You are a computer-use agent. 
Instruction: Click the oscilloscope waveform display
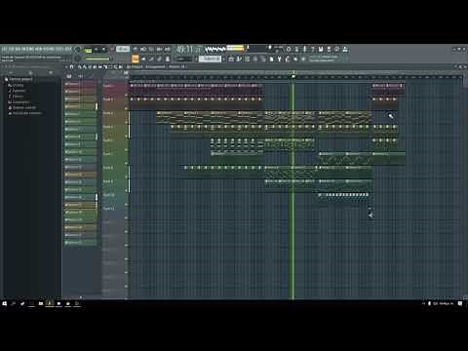pos(215,50)
